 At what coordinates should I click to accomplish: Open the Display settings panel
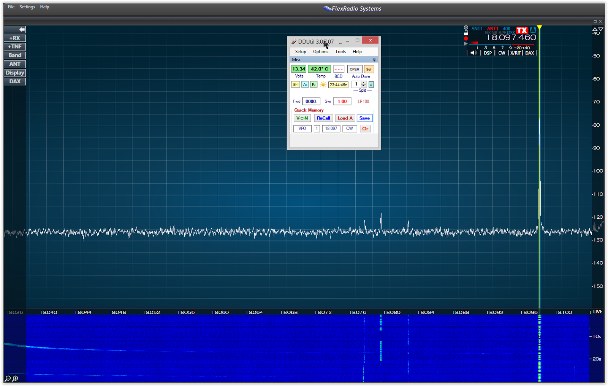(15, 73)
